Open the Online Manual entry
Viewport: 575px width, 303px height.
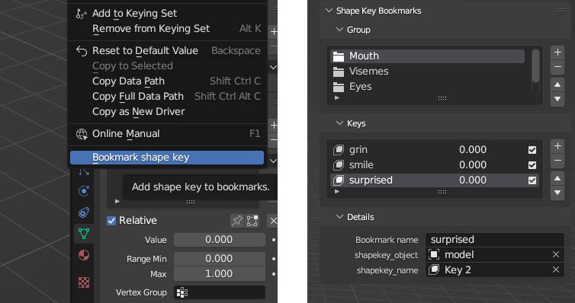pos(167,133)
